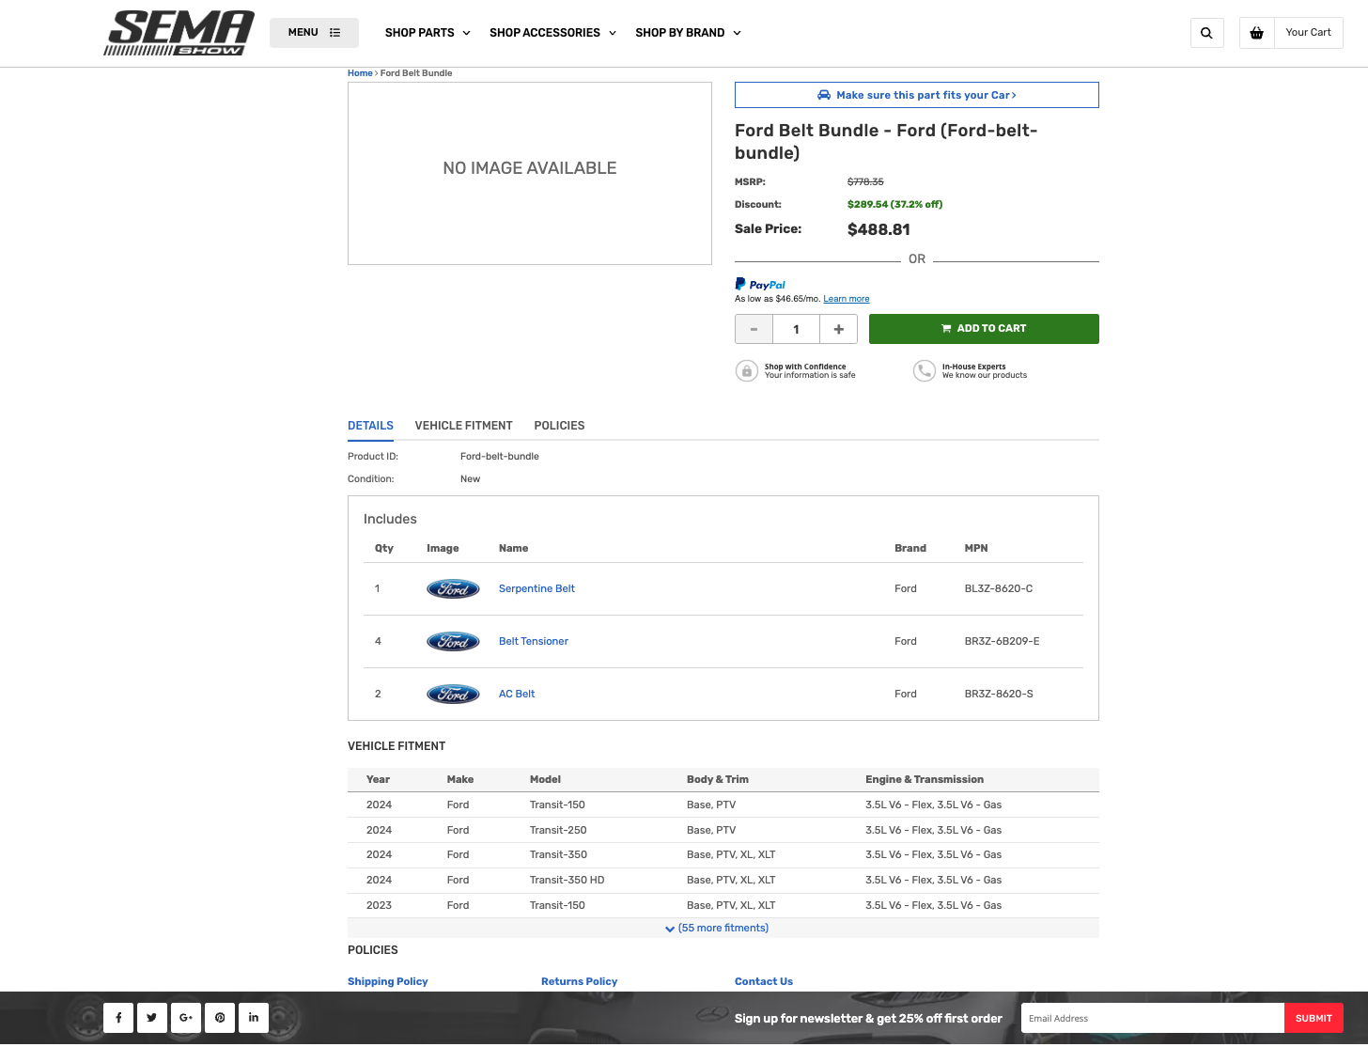Click the Transit-250 fitment row model
The image size is (1368, 1047).
coord(558,831)
